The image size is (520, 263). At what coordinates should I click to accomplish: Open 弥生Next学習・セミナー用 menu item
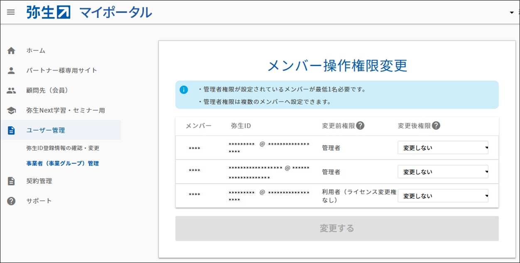[66, 110]
